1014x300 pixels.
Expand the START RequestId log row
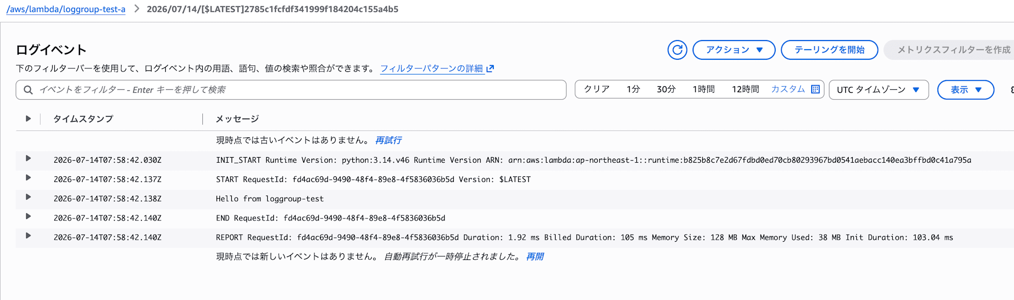pos(28,178)
